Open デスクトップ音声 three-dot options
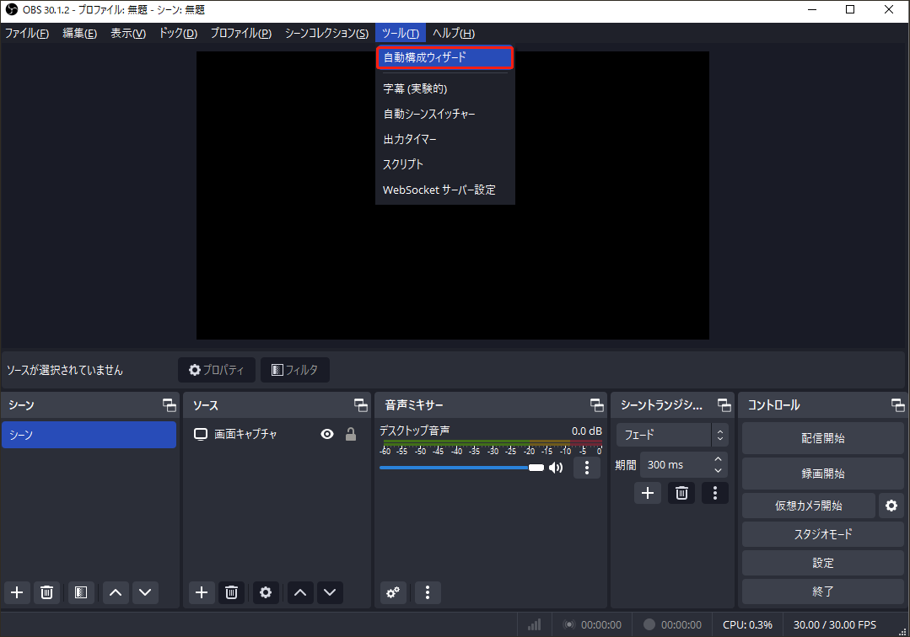910x637 pixels. tap(587, 468)
